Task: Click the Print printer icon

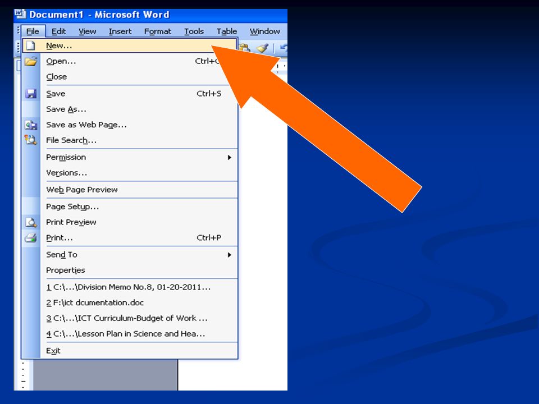Action: [30, 238]
